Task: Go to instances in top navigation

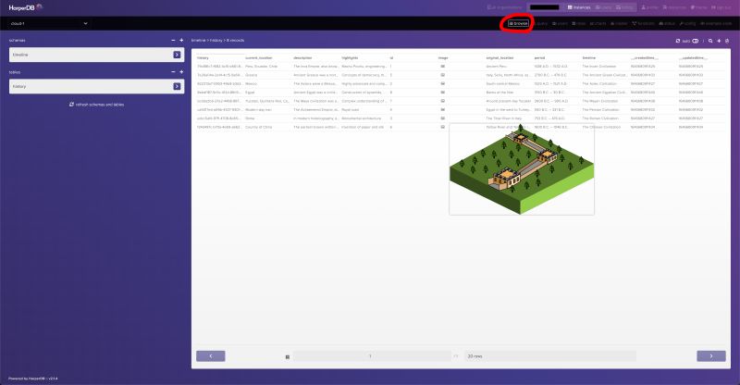Action: click(x=579, y=7)
